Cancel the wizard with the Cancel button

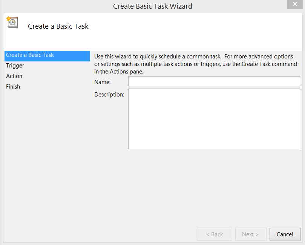click(285, 234)
